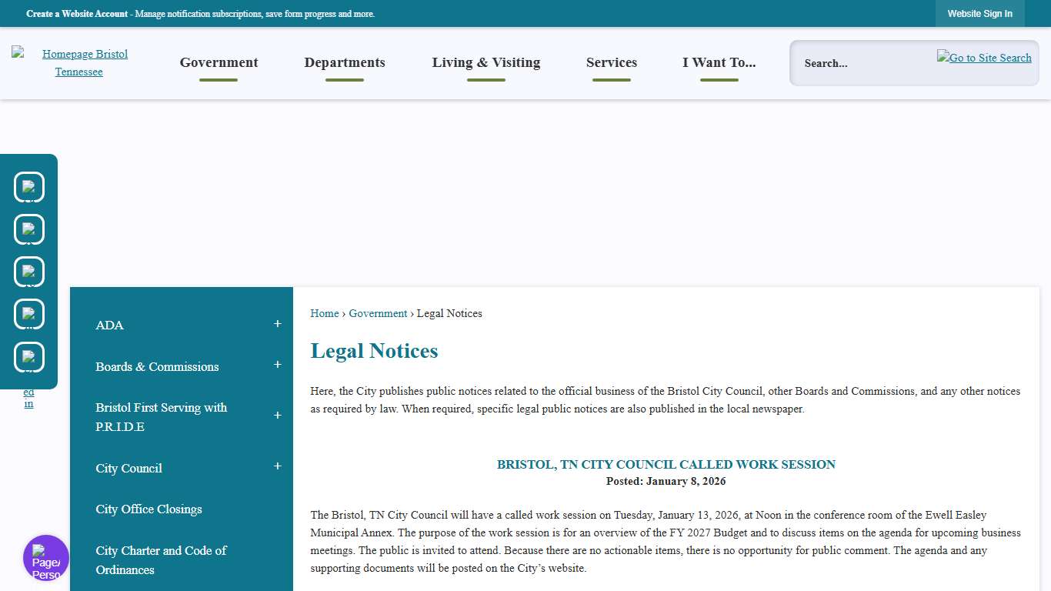Expand the Boards & Commissions section

coord(277,365)
